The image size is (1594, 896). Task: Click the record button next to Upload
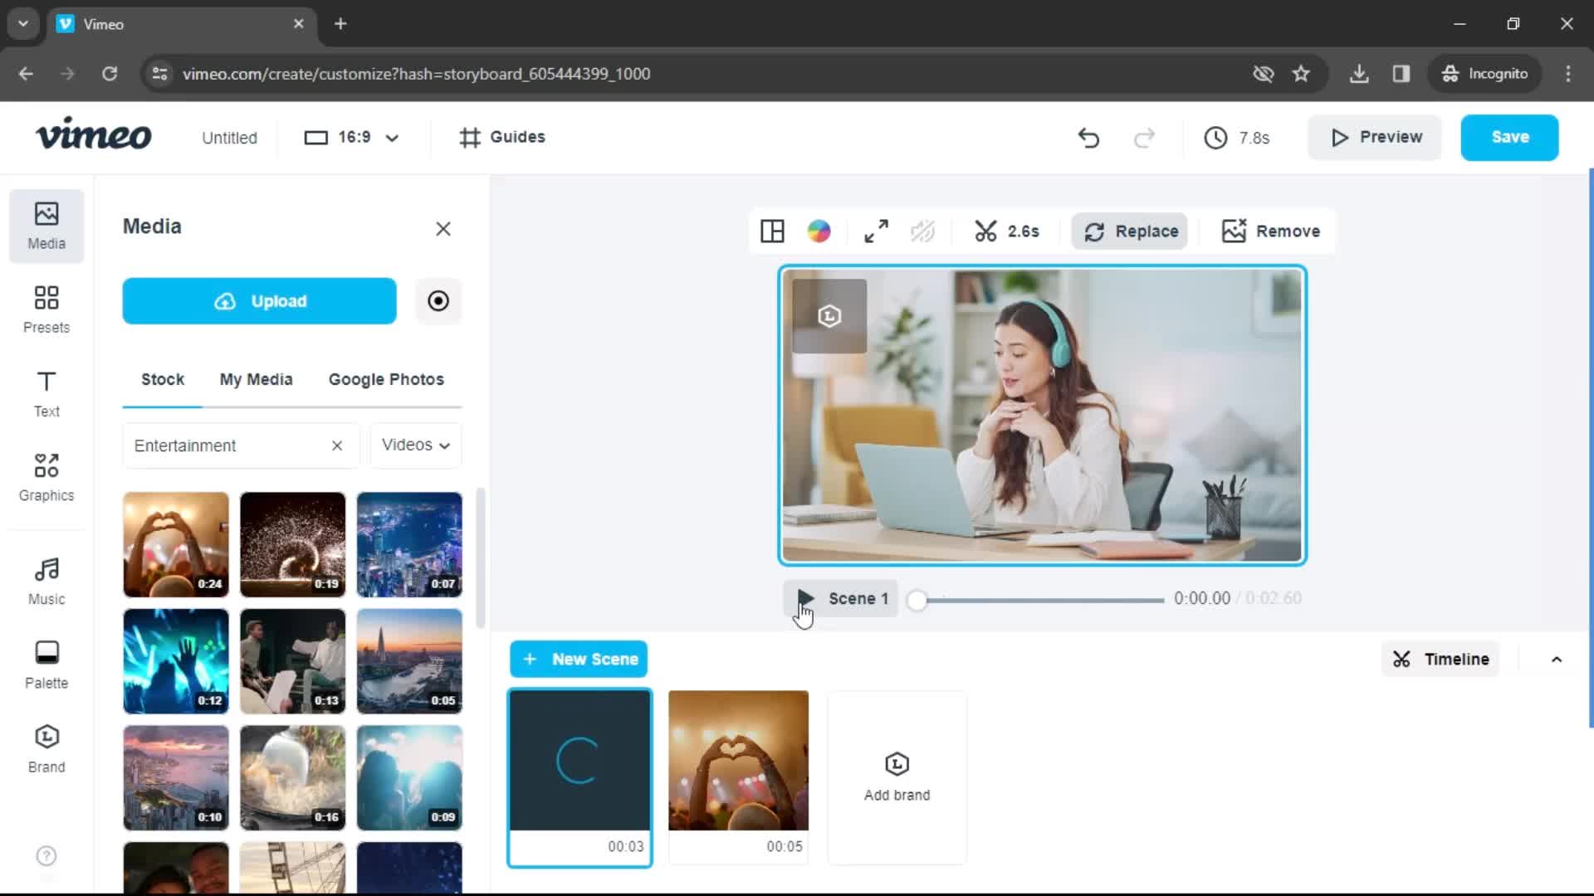click(x=438, y=300)
